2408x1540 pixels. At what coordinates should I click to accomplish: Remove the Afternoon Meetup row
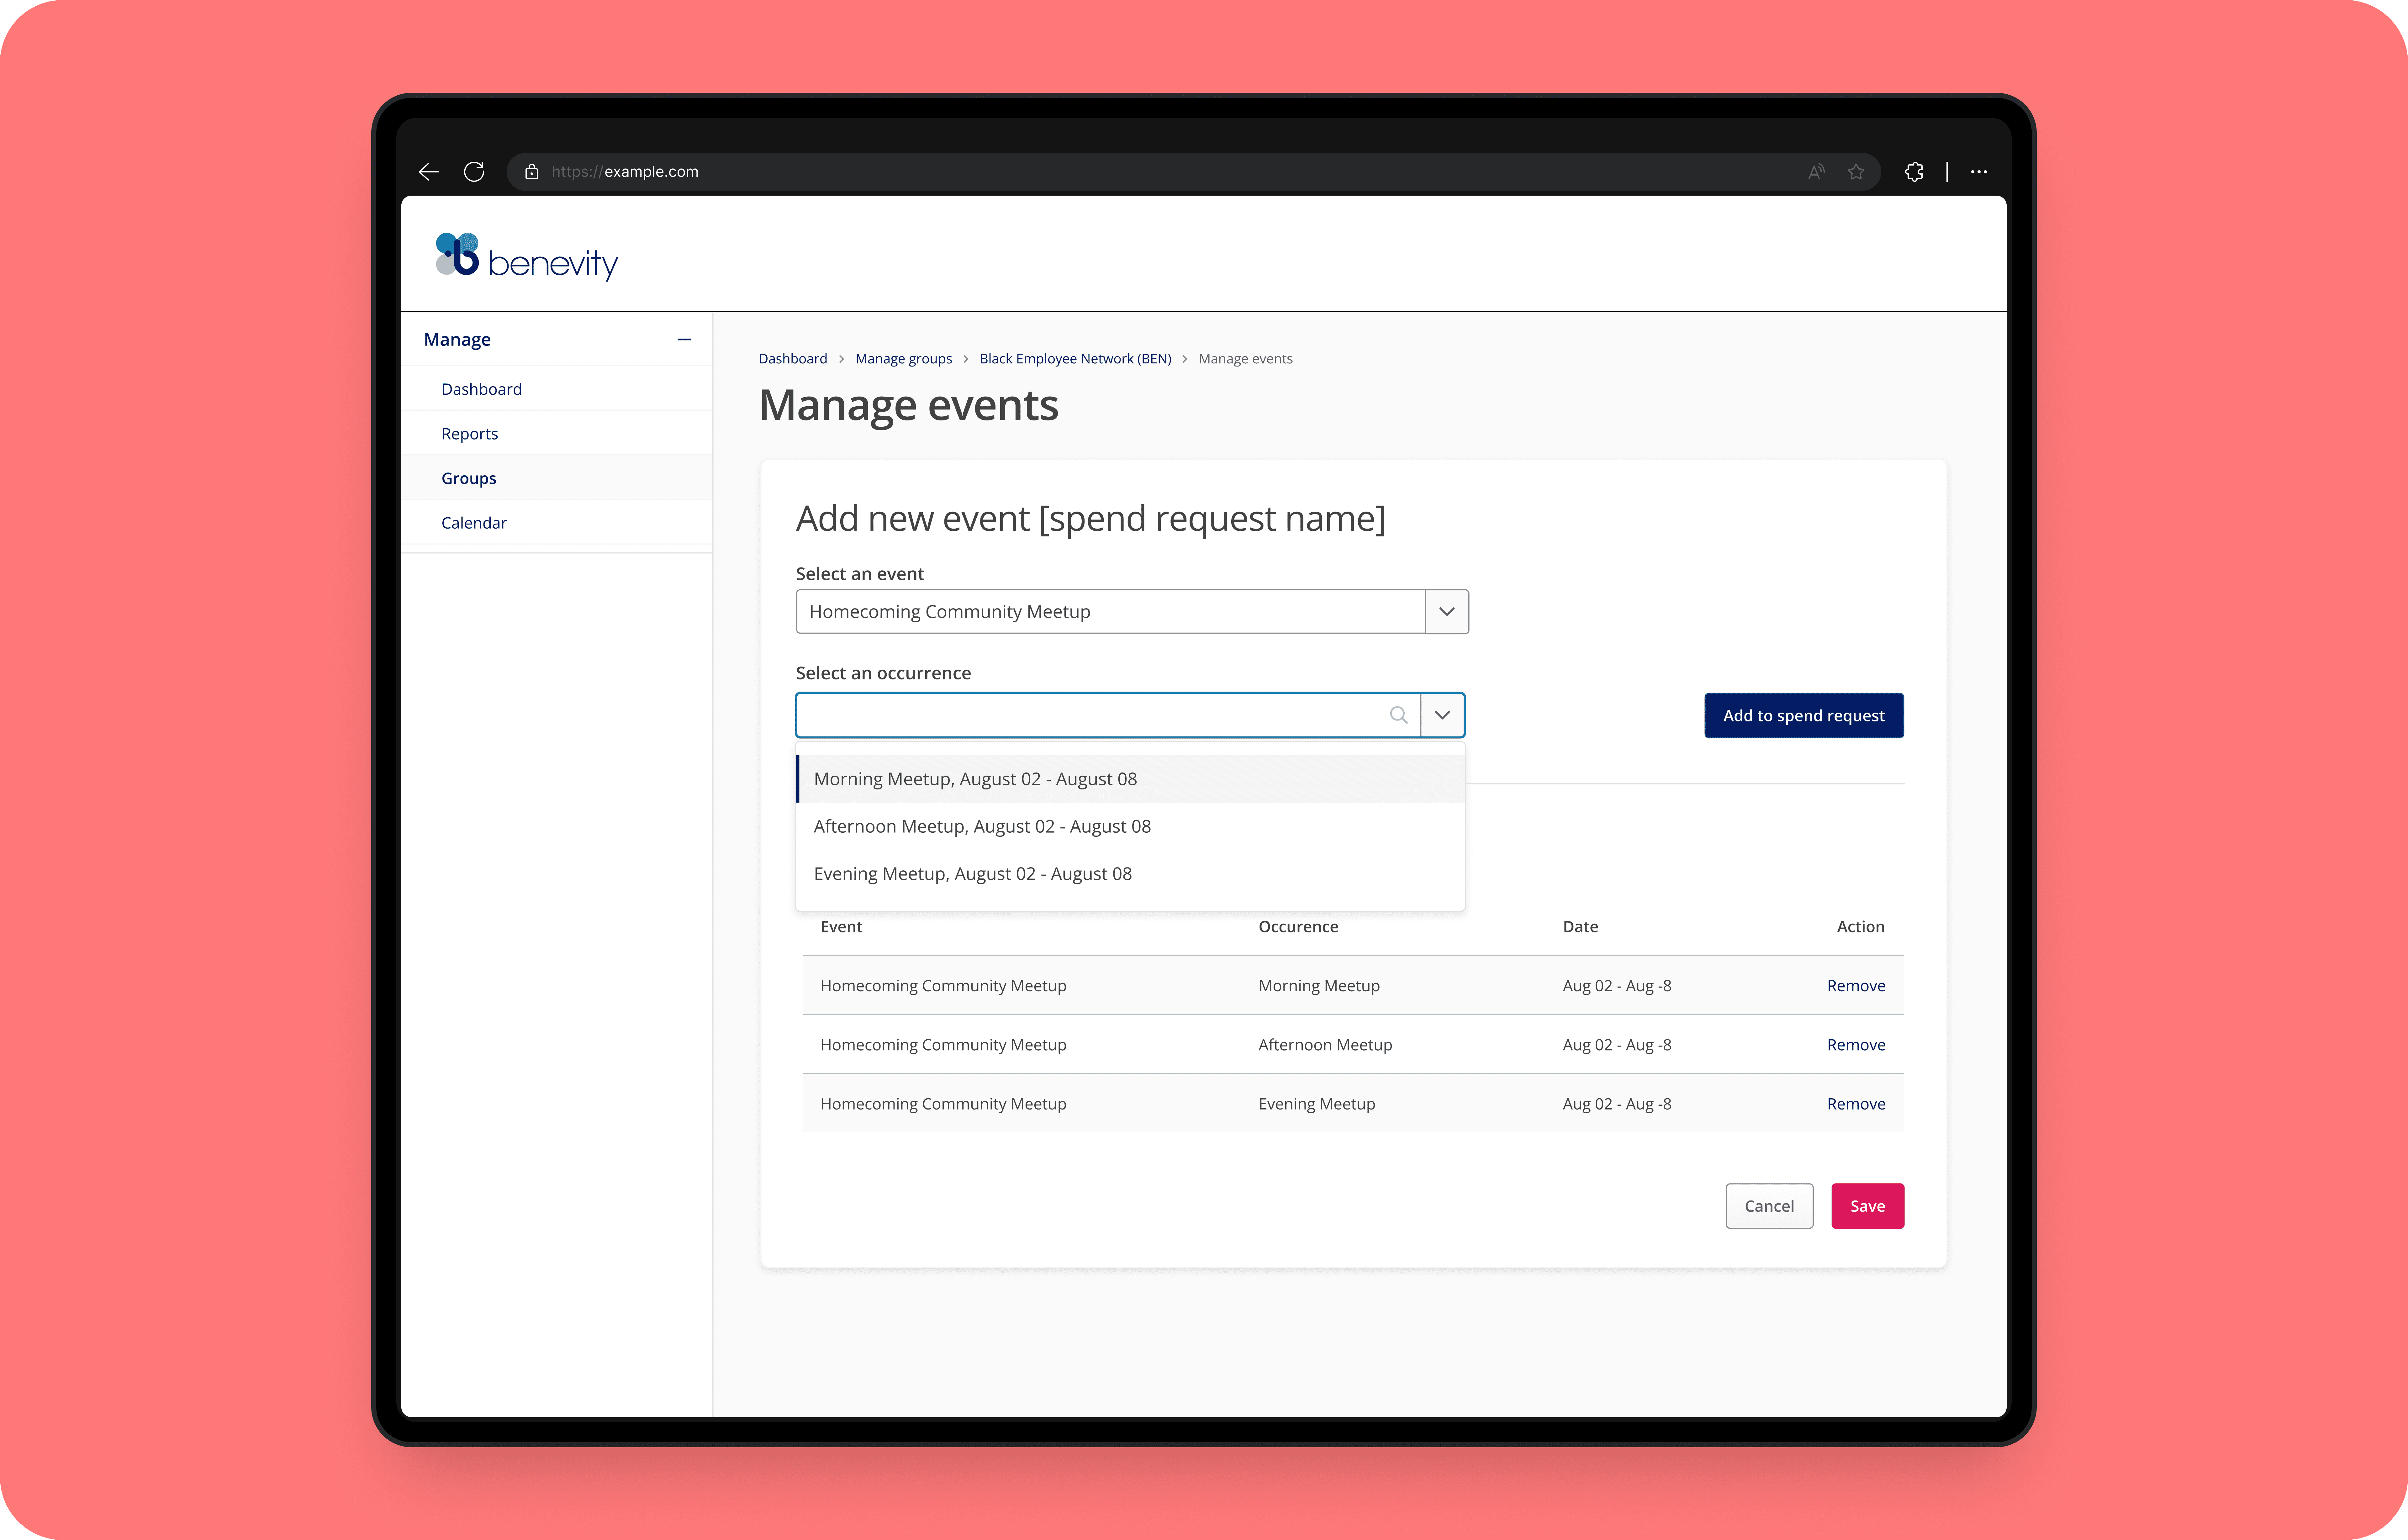click(1856, 1045)
